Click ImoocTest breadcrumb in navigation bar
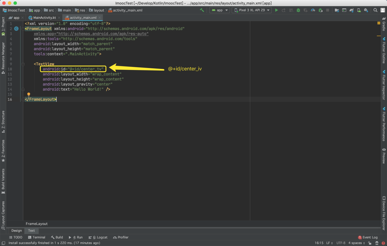This screenshot has width=387, height=246. [x=14, y=10]
